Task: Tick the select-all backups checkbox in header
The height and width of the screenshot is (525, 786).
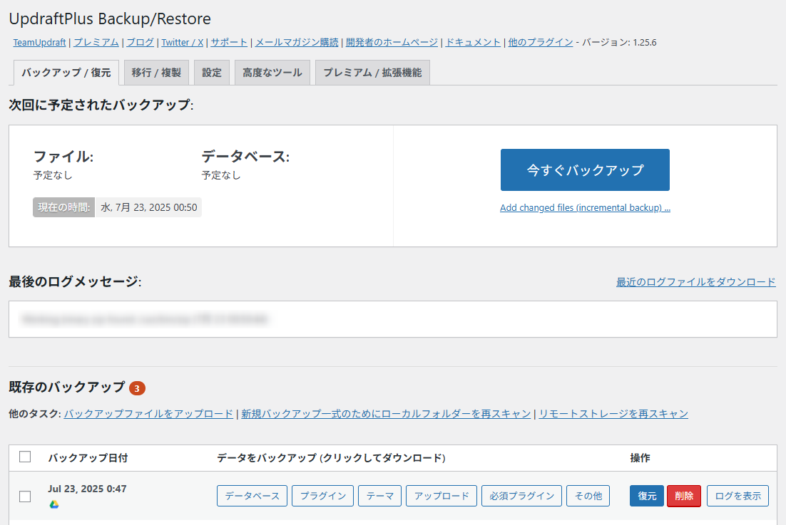Action: tap(25, 457)
